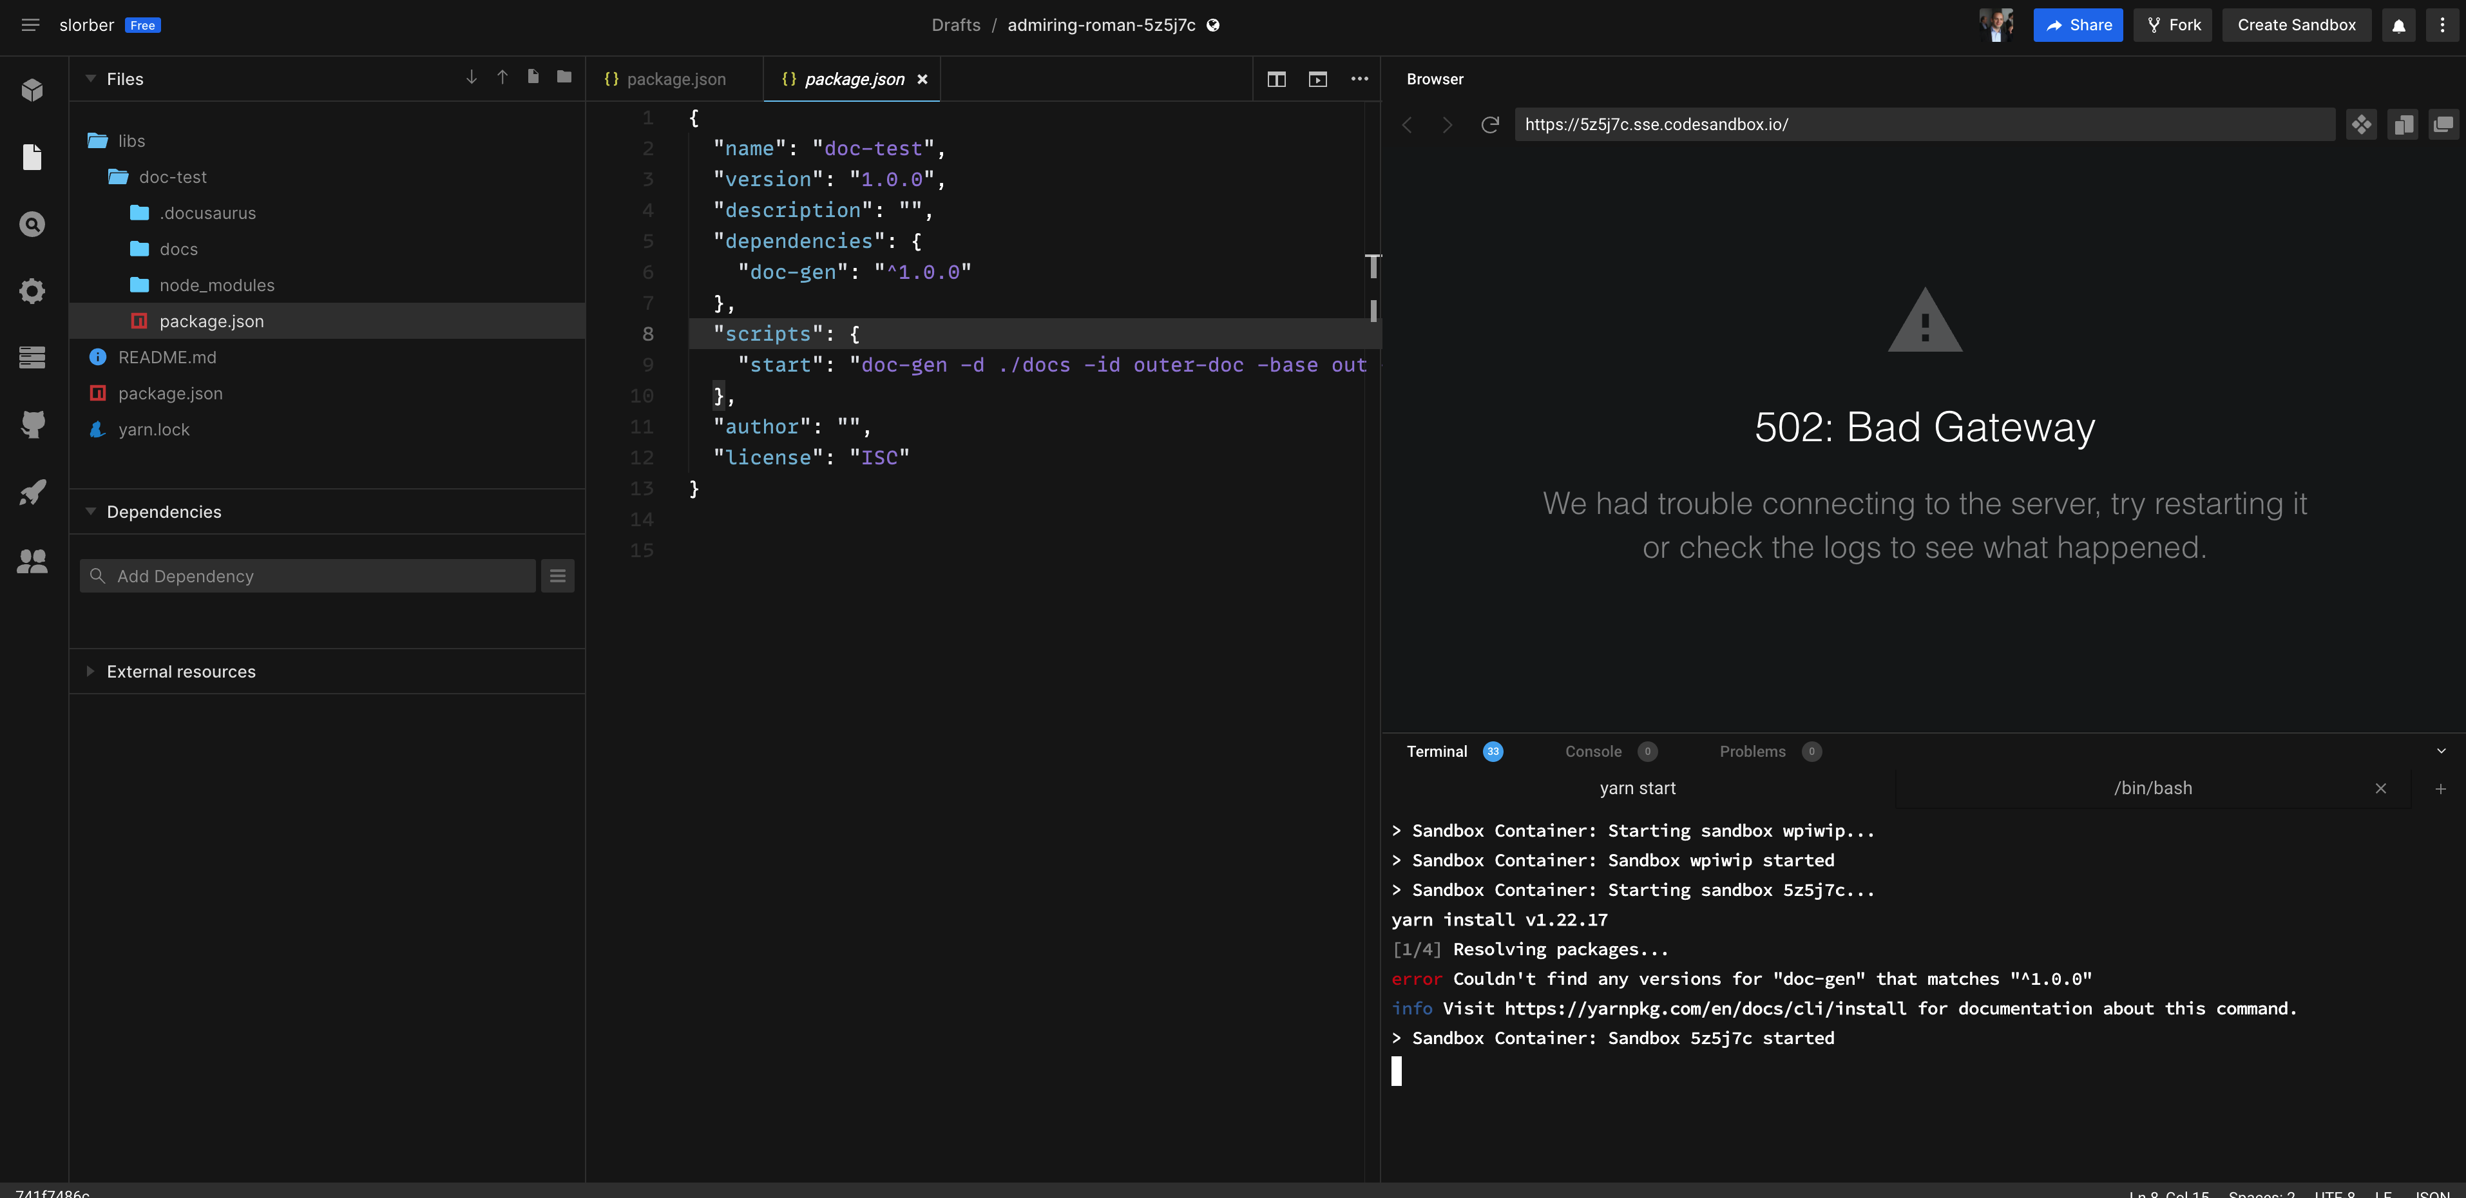Open the dependency list menu icon
2466x1198 pixels.
[558, 576]
